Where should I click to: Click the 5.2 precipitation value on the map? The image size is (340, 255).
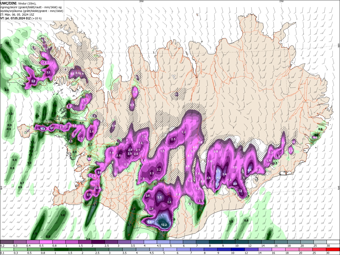[x=217, y=184]
